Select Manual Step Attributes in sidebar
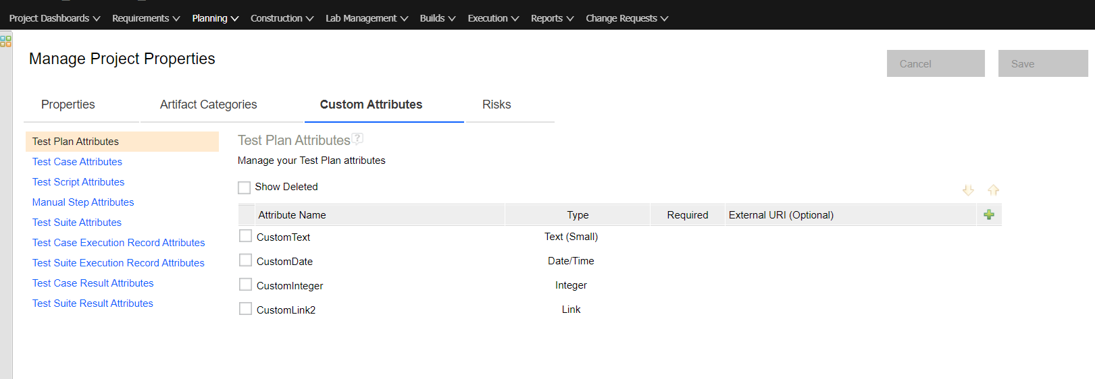The image size is (1095, 379). [x=83, y=202]
